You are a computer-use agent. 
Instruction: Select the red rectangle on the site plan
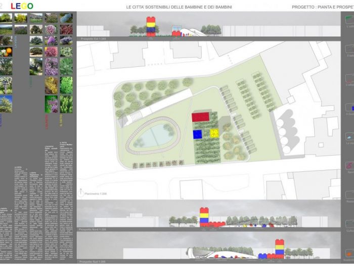click(x=200, y=117)
